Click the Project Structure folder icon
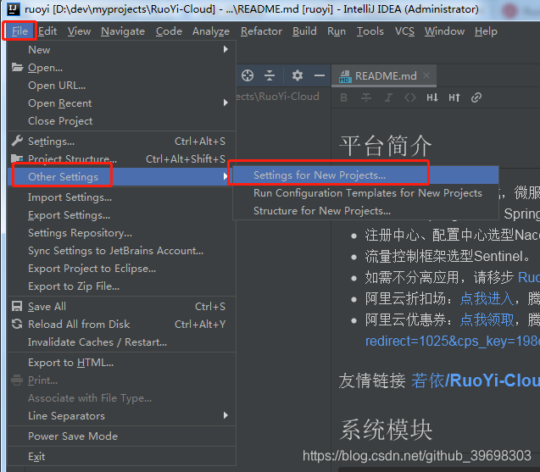 [x=17, y=158]
